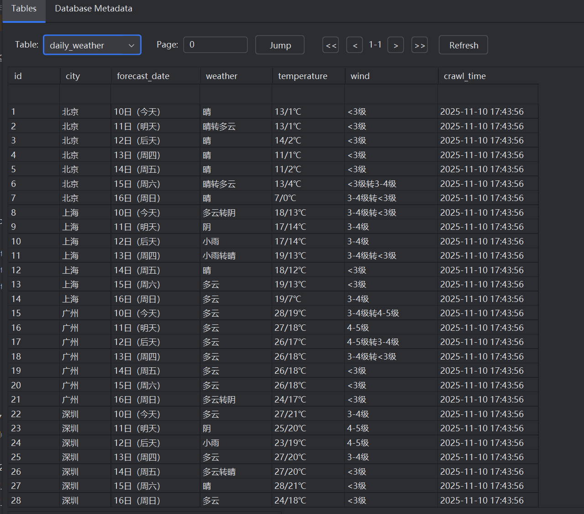The height and width of the screenshot is (514, 584).
Task: Select crawl_time cell in row 1
Action: [x=488, y=111]
